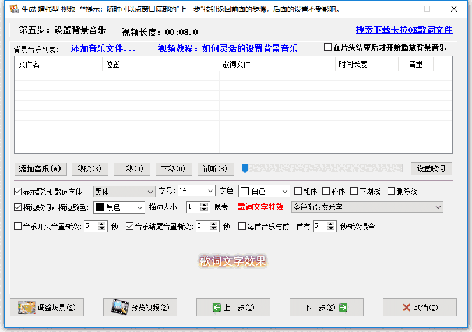472x332 pixels.
Task: Open 歌词文字特效 多色渐变发光字 dropdown
Action: click(367, 207)
